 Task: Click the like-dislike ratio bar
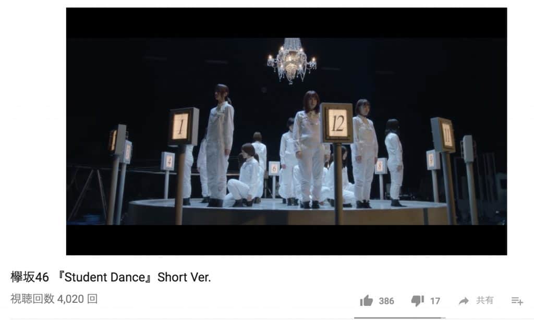399,318
